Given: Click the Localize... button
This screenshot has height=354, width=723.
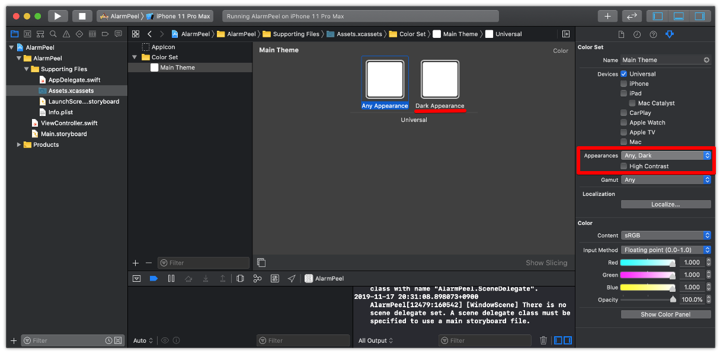Looking at the screenshot, I should [666, 204].
